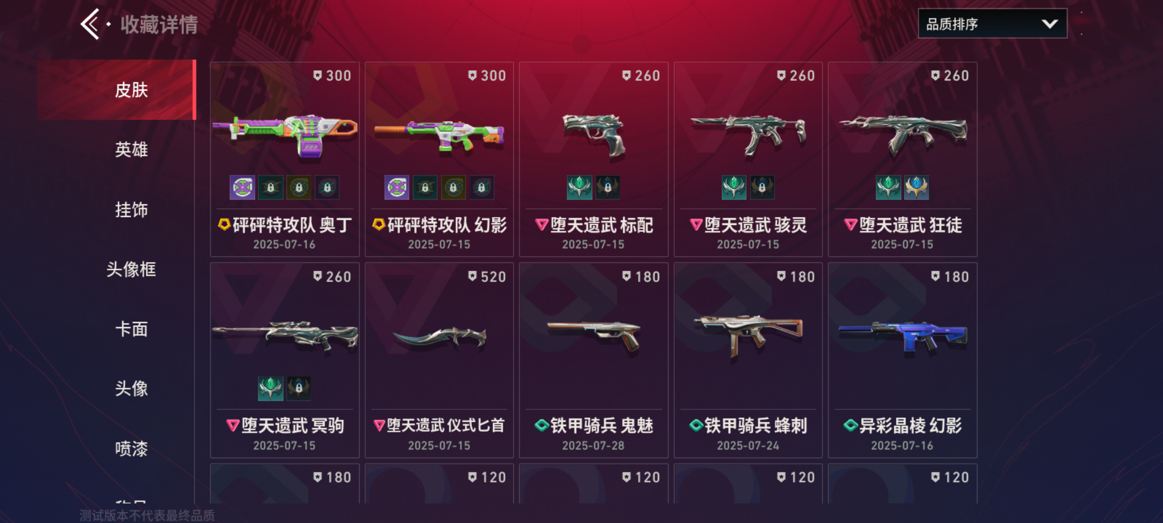Go back using the double-chevron arrow
This screenshot has height=523, width=1163.
[90, 24]
